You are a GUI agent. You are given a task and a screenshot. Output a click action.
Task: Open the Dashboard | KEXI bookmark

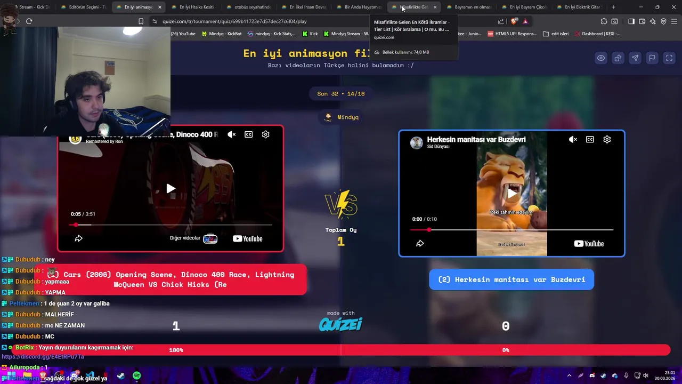click(597, 34)
